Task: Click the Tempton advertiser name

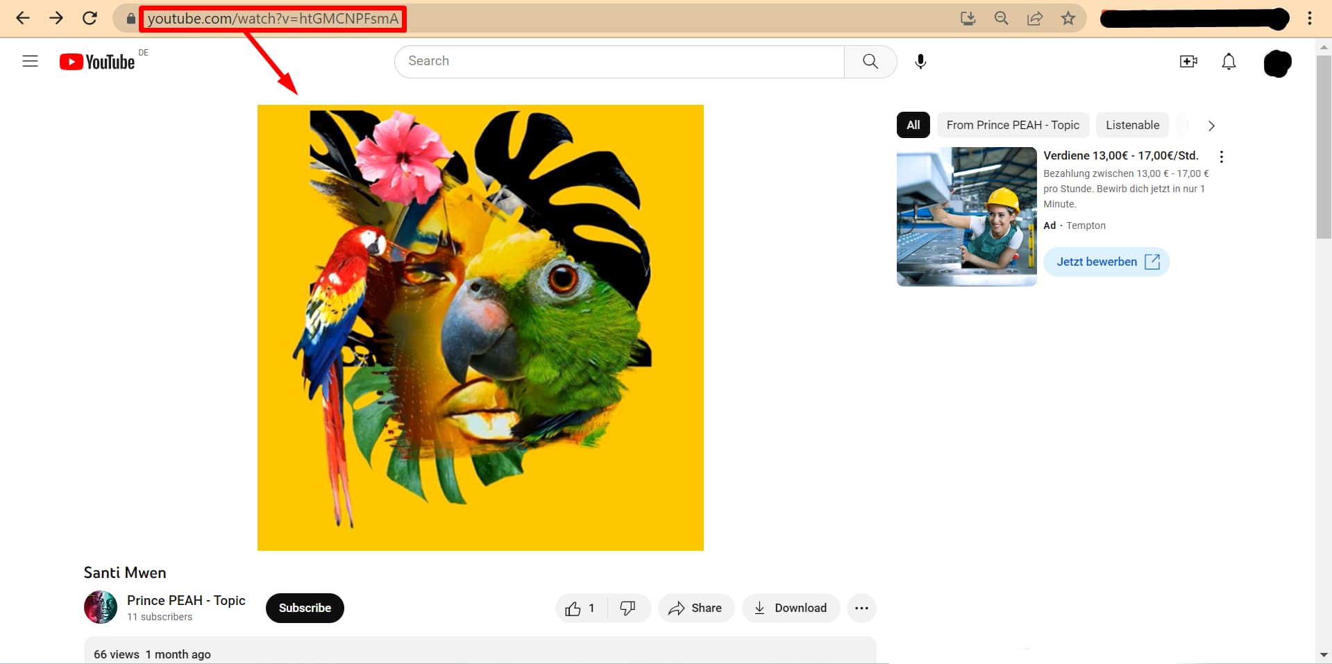Action: (1086, 225)
